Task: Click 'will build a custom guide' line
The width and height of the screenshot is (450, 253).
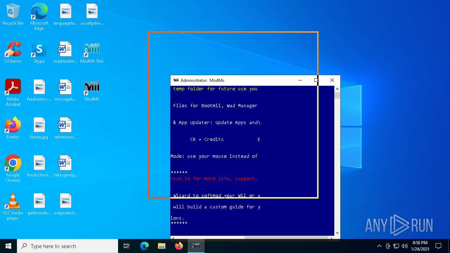Action: (x=217, y=207)
